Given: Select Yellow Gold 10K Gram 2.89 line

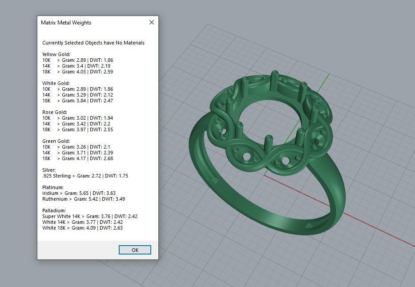Looking at the screenshot, I should click(77, 60).
